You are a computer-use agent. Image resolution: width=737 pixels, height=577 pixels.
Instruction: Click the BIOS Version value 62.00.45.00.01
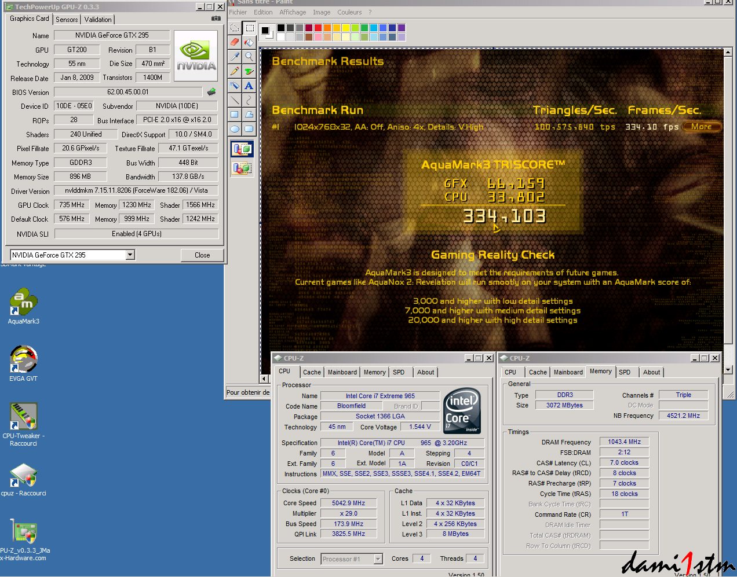point(128,92)
